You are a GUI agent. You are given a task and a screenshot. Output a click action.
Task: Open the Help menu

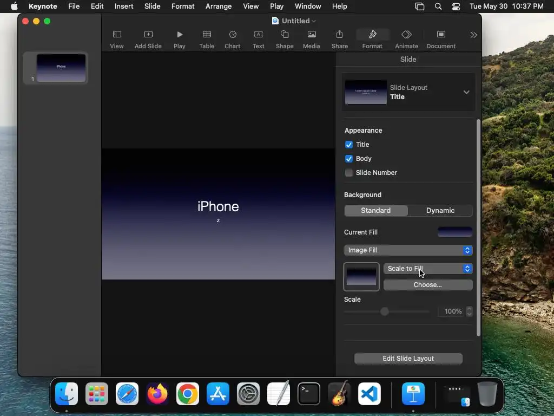point(339,6)
